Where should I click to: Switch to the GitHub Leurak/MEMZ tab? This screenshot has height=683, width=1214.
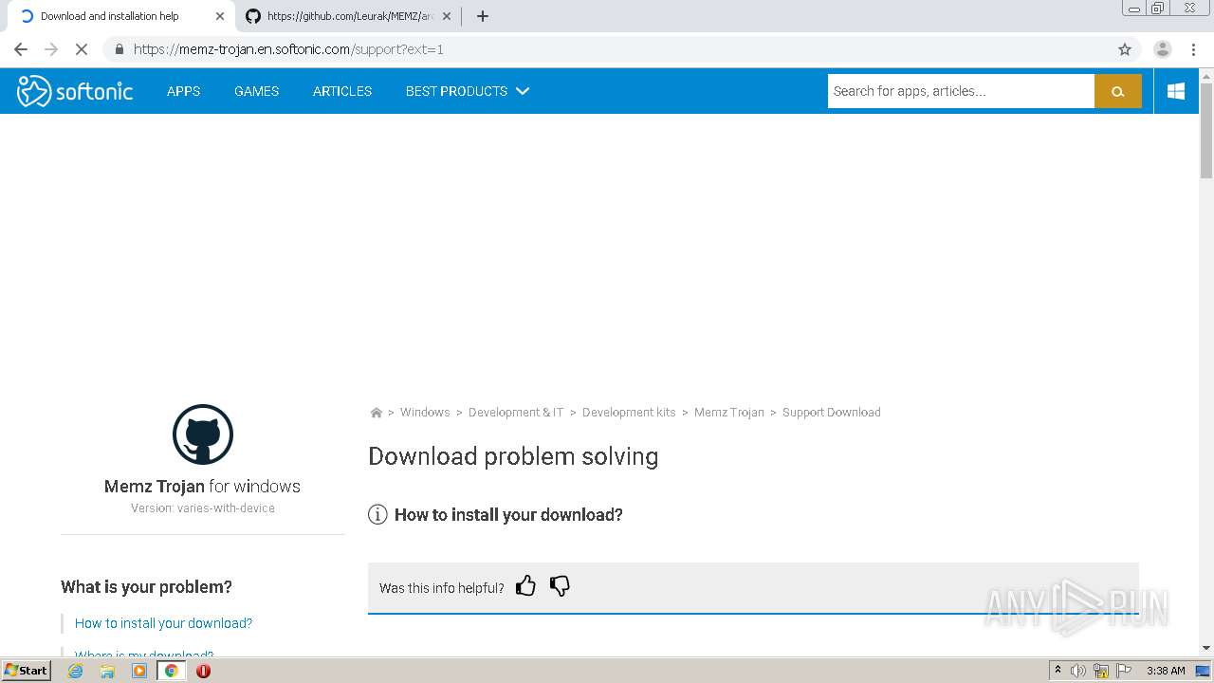348,16
